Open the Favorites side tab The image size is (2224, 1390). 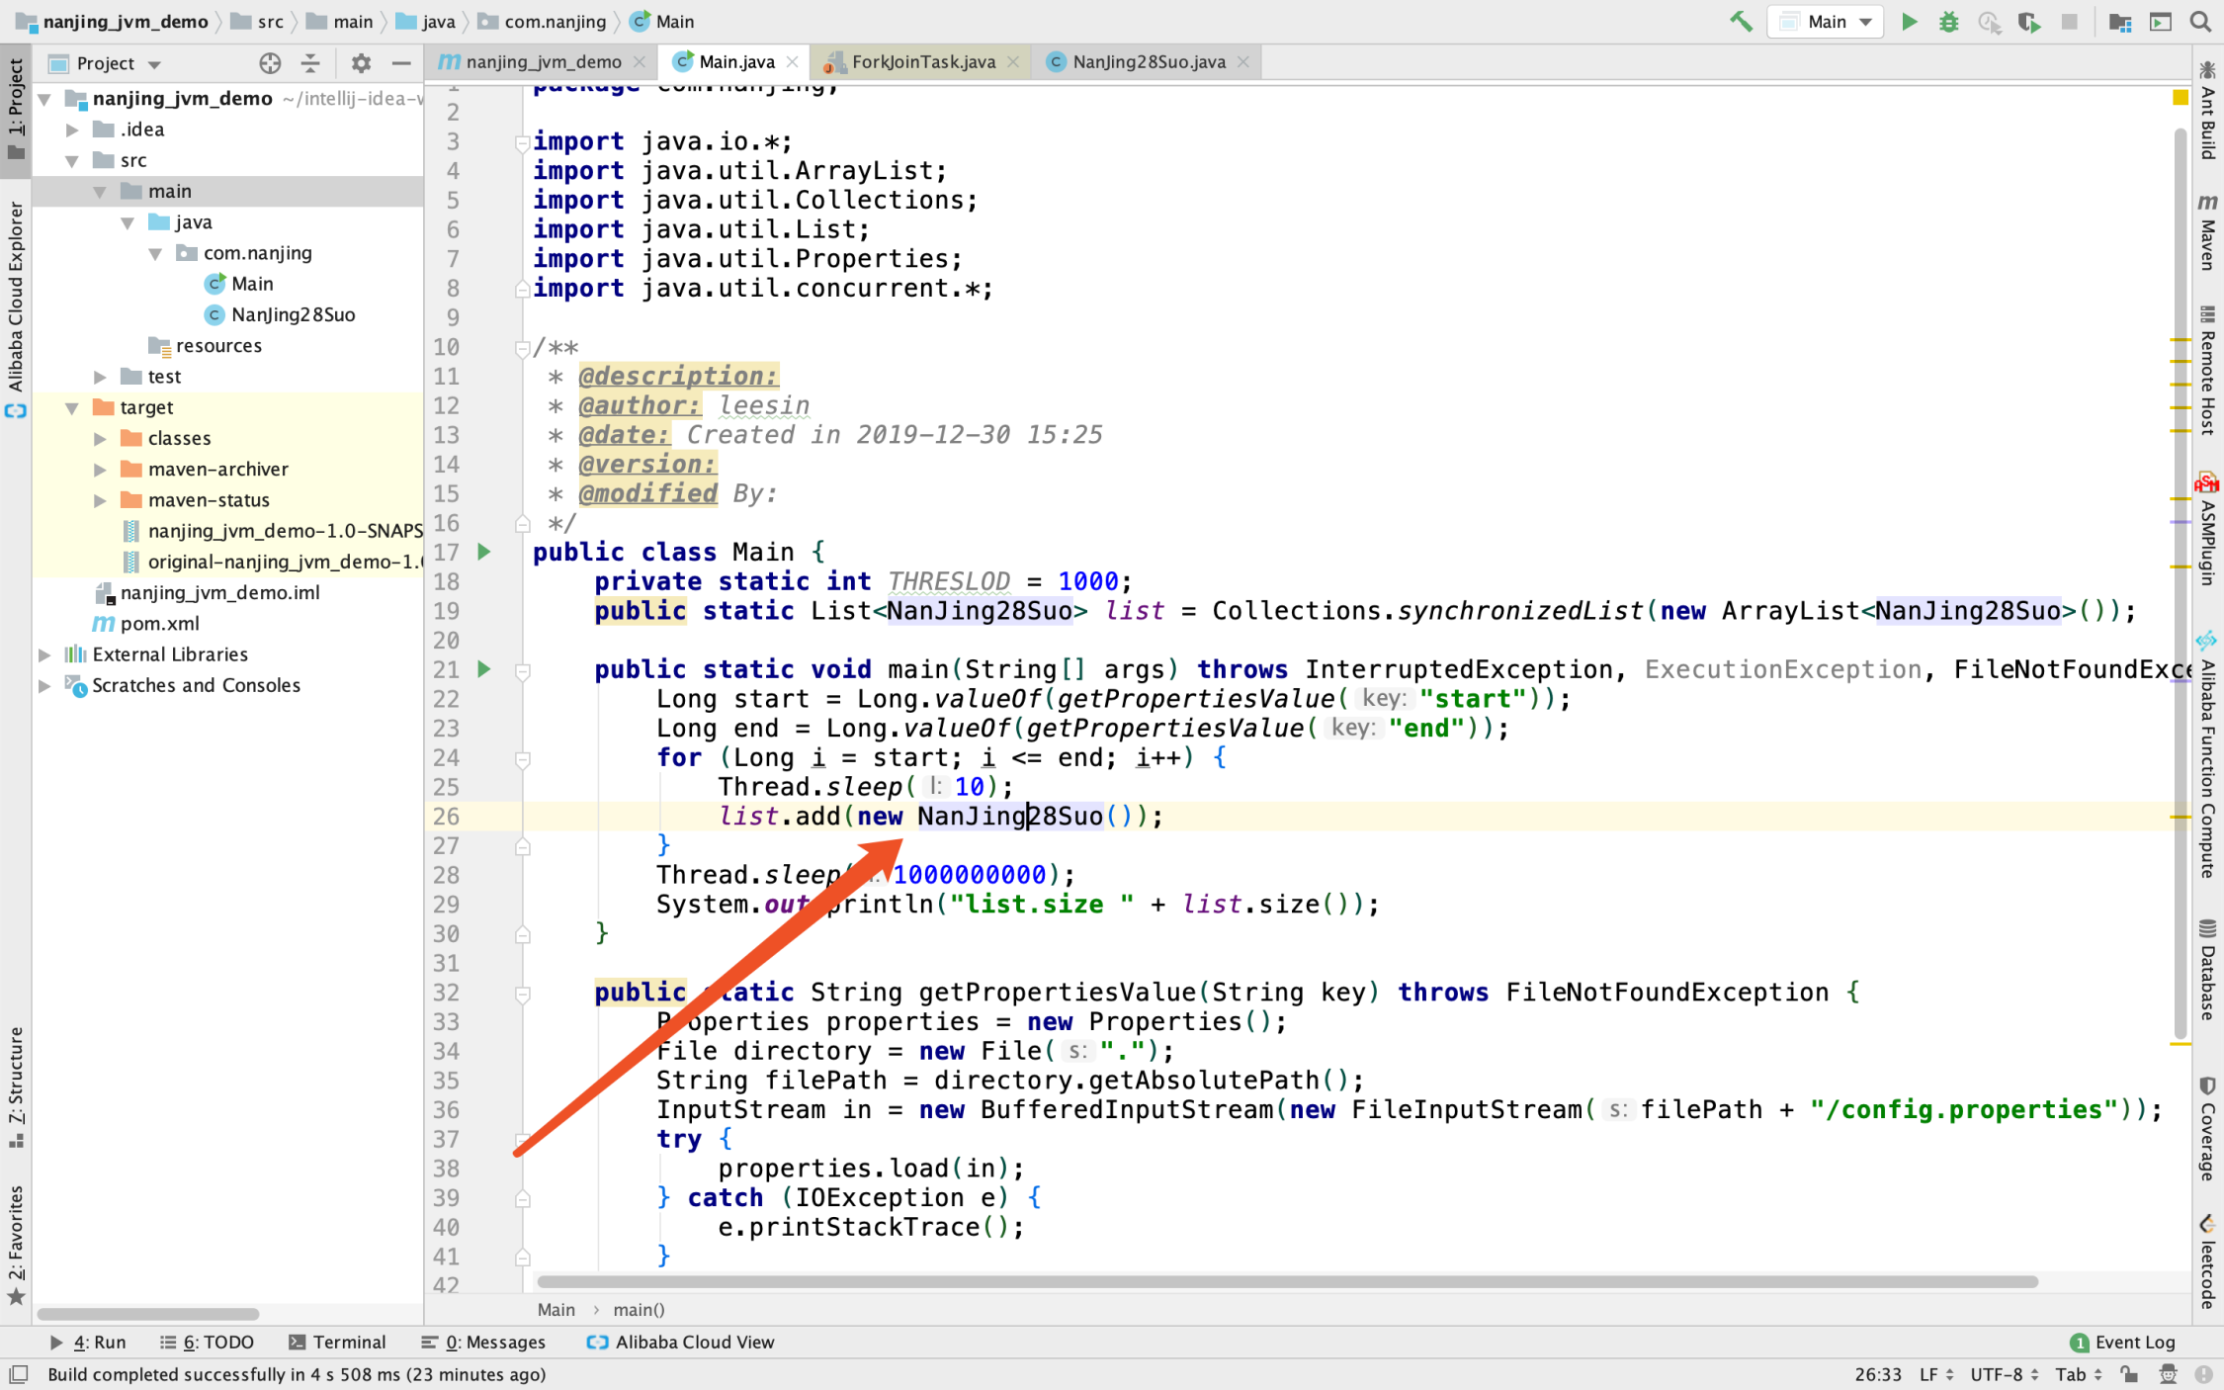pyautogui.click(x=16, y=1244)
